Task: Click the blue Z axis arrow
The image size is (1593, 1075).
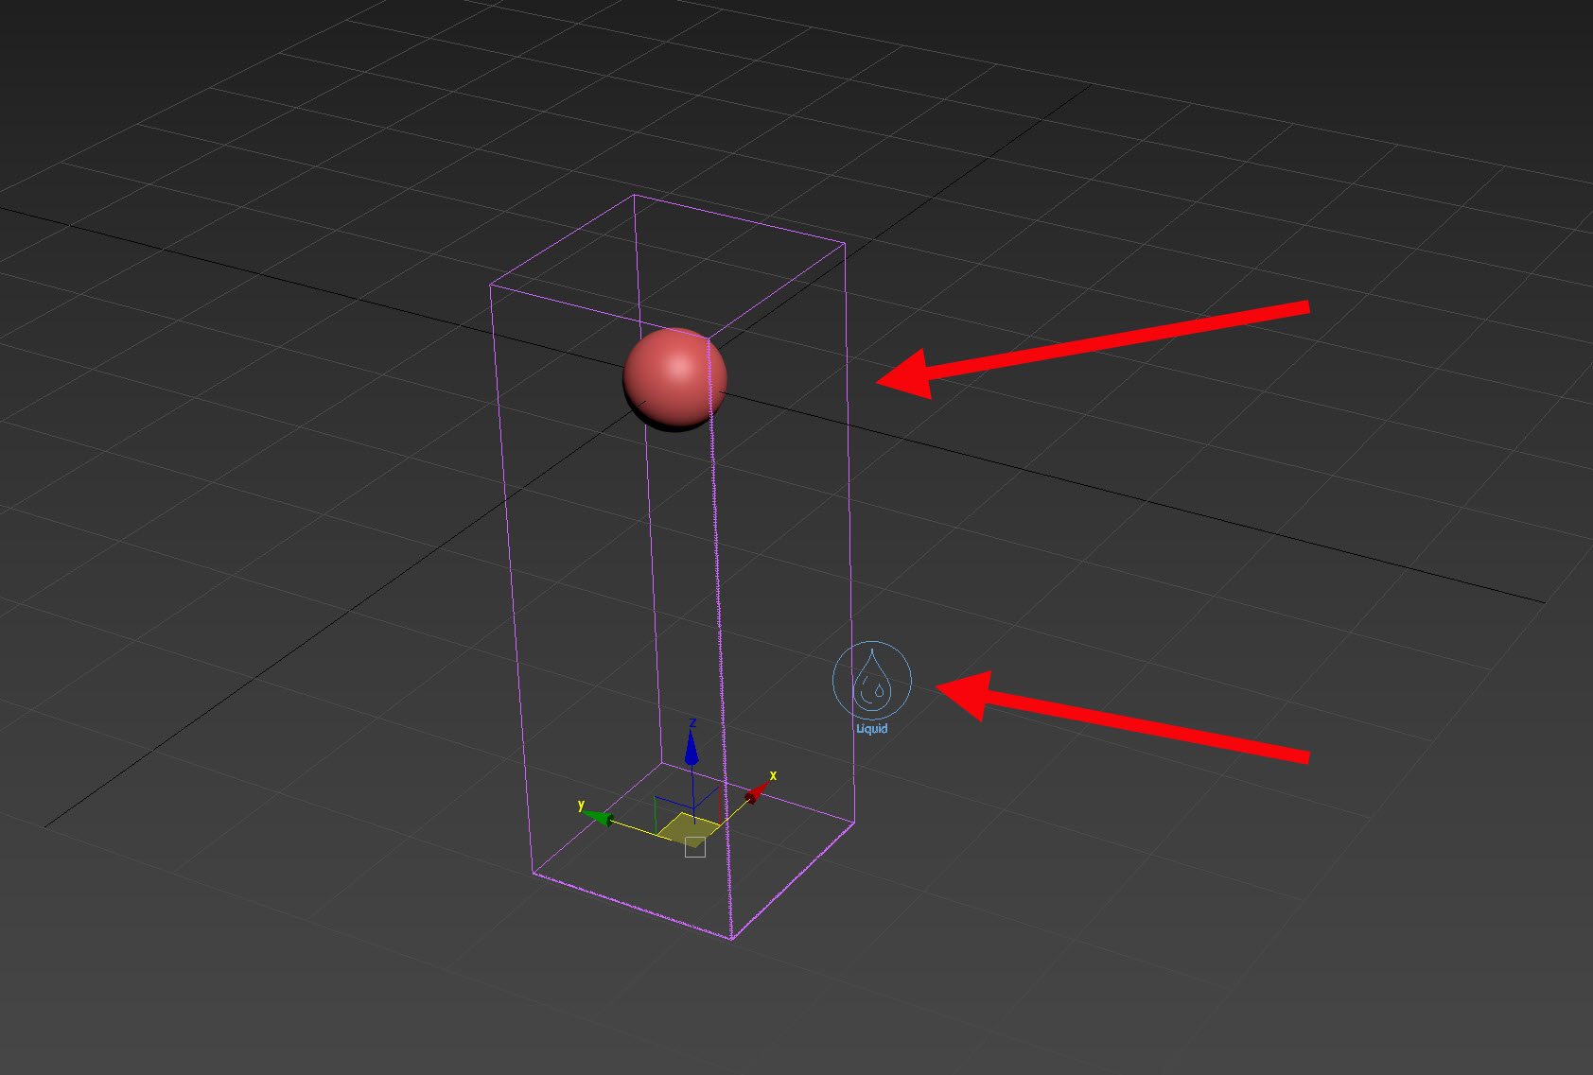Action: [691, 749]
